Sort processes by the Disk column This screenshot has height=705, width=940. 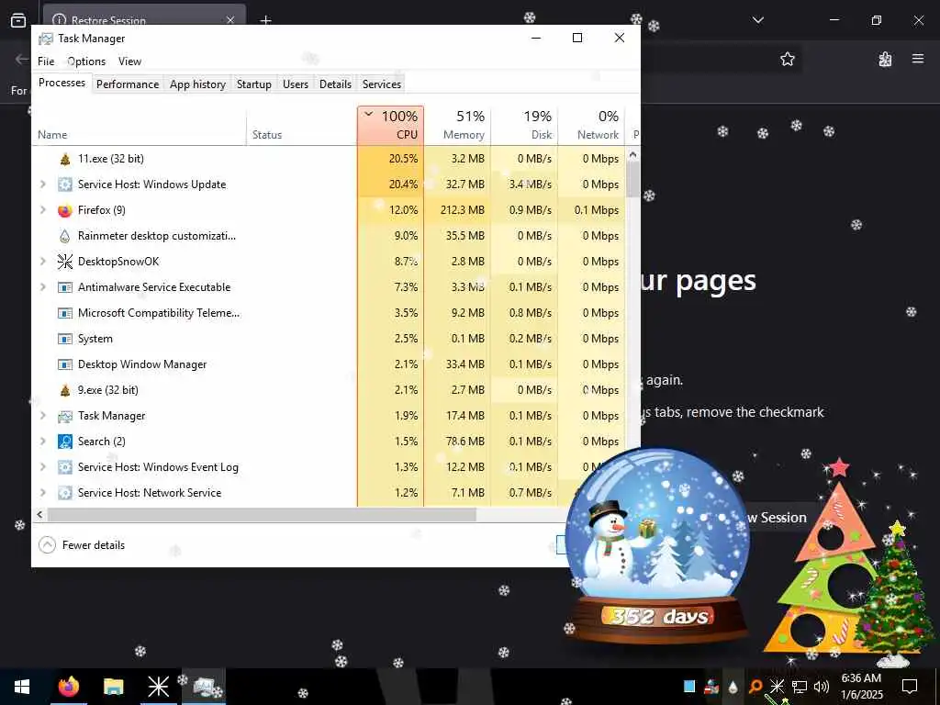coord(525,126)
